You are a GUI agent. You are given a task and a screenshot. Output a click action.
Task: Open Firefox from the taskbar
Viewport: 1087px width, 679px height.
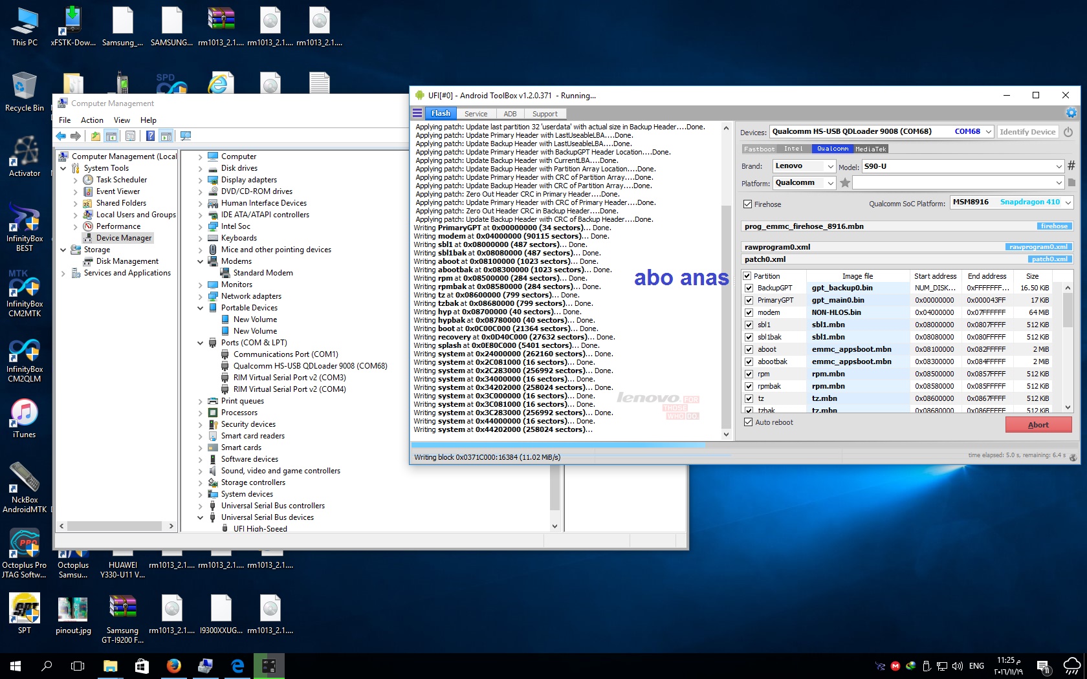(x=174, y=665)
